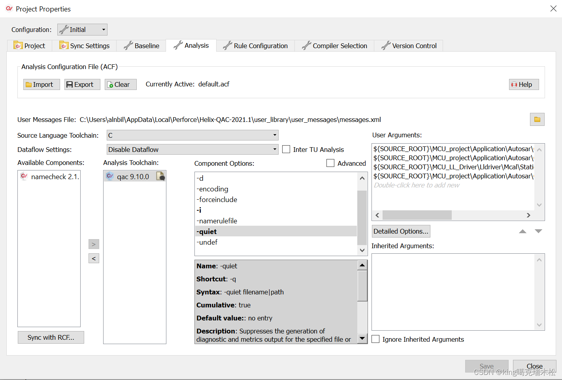Click horizontal scrollbar thumb in User Arguments
This screenshot has height=380, width=562.
(x=417, y=215)
